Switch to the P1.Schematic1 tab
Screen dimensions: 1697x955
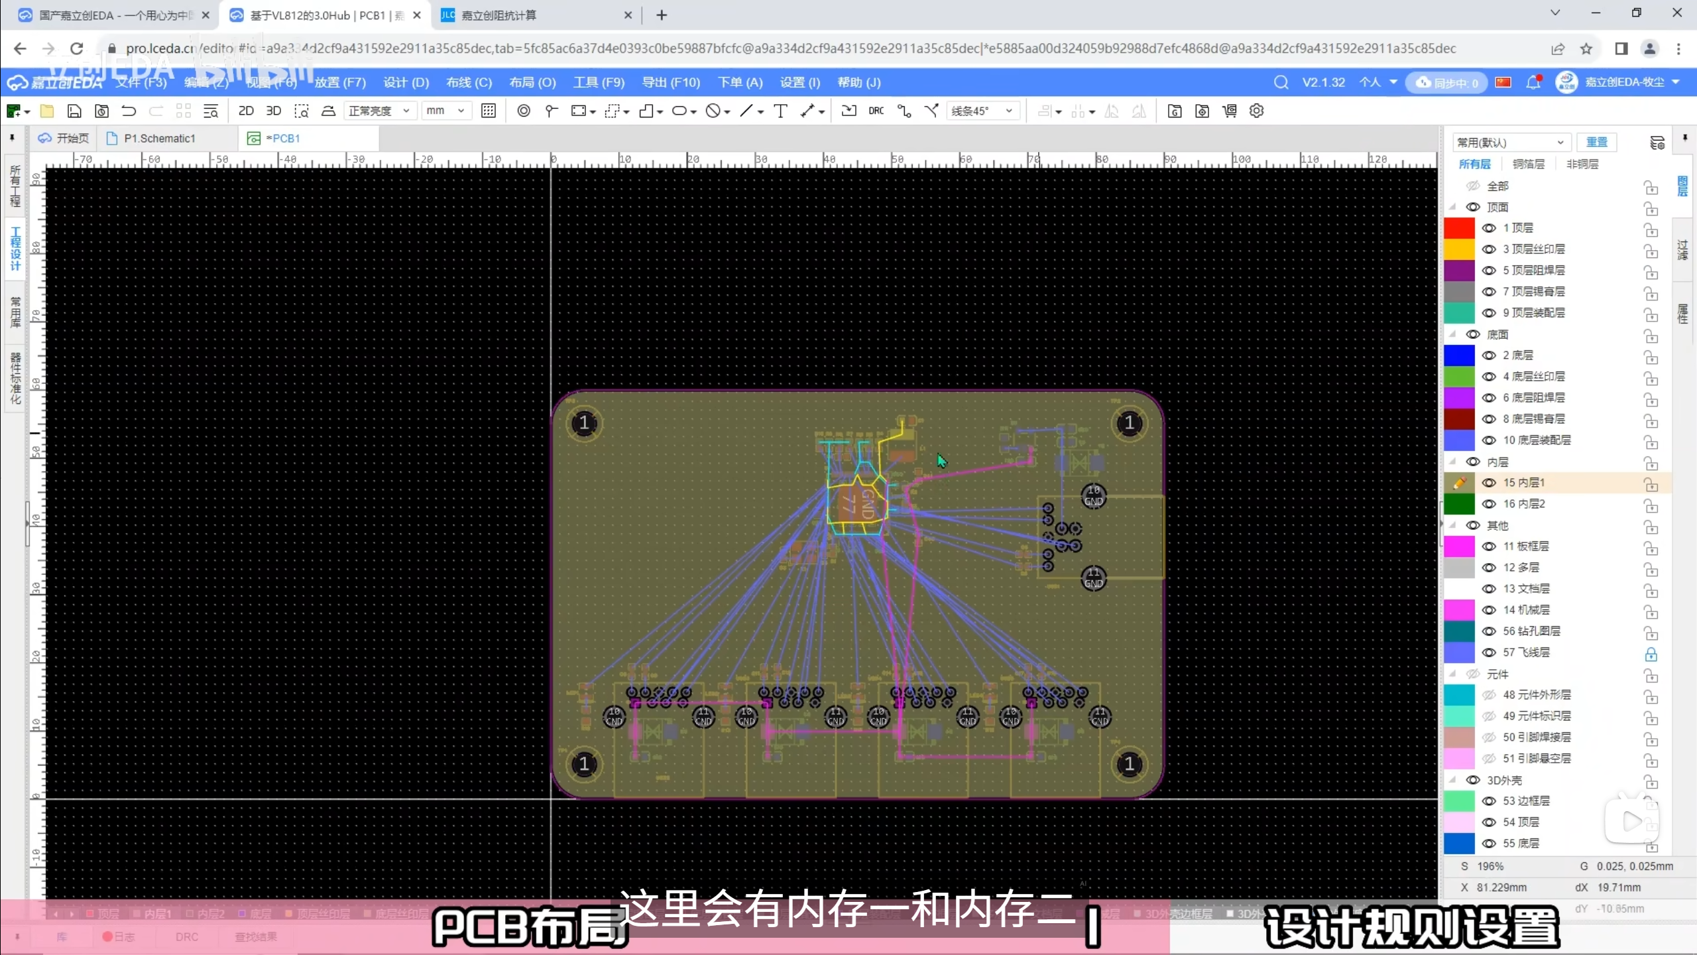pos(159,138)
